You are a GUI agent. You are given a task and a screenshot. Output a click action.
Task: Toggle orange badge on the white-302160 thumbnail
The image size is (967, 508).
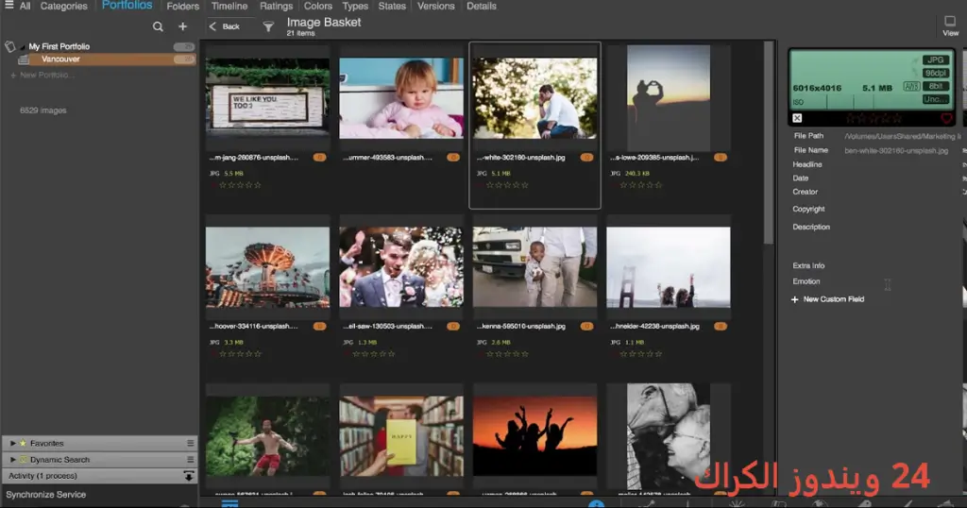586,157
